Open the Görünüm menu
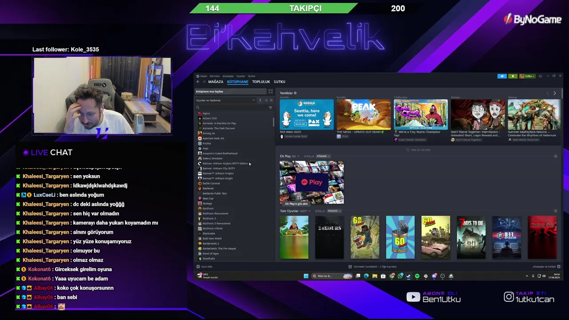The width and height of the screenshot is (569, 320). pos(215,76)
